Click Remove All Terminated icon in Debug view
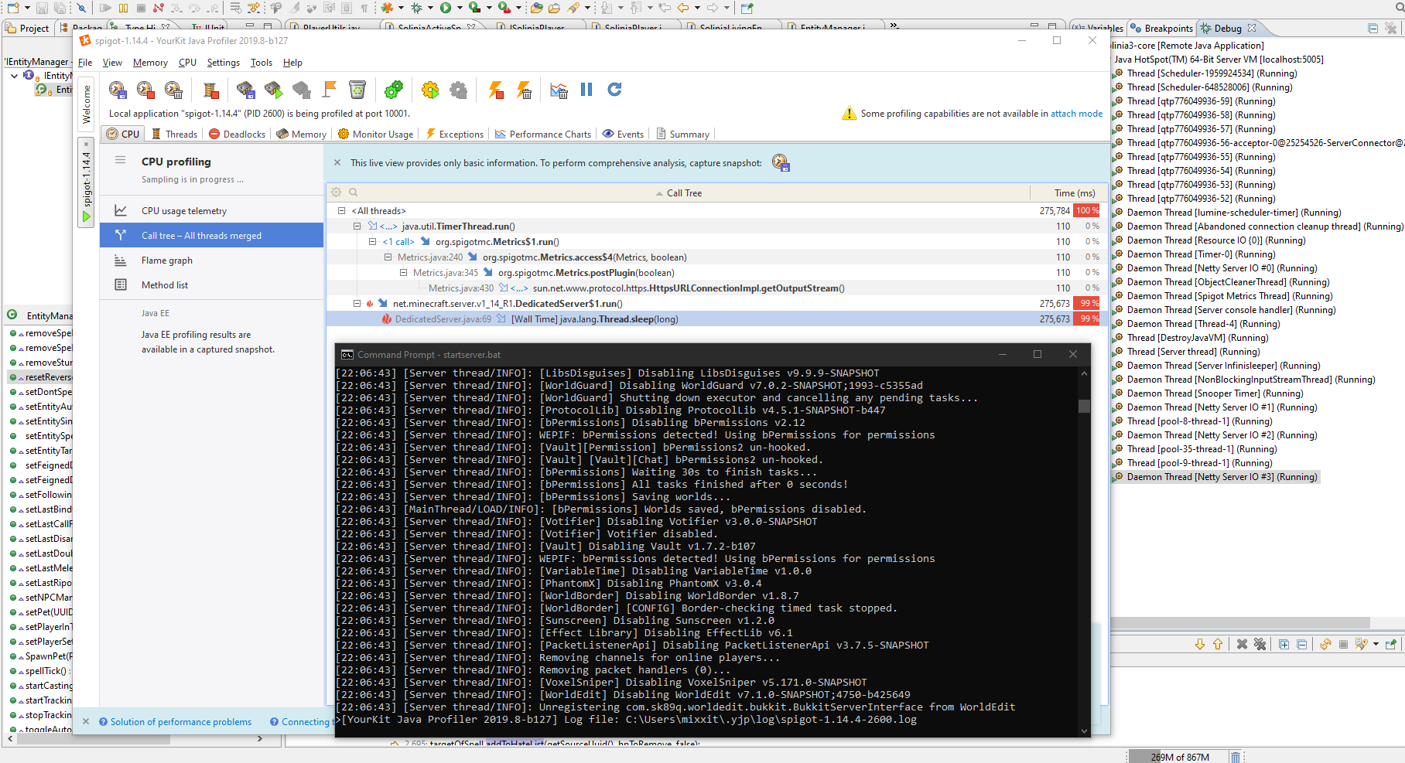 (x=1390, y=28)
